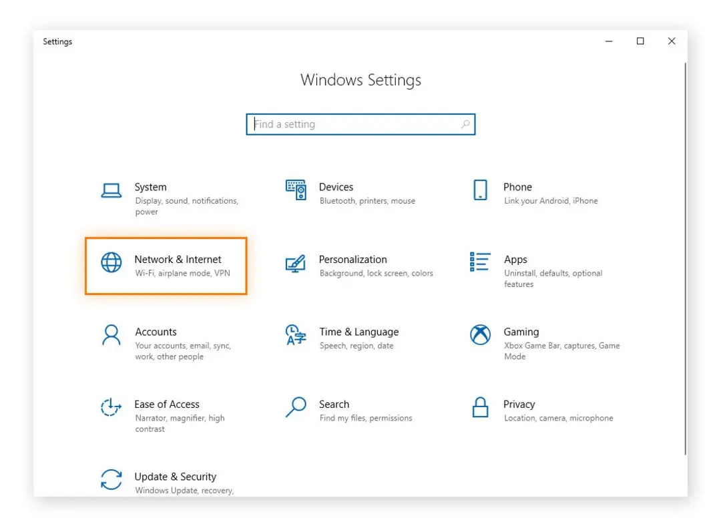Open Time & Language icon
The image size is (721, 526).
[296, 334]
